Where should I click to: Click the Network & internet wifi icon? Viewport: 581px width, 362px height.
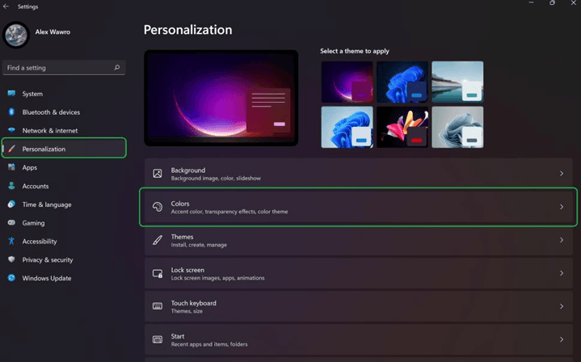11,130
